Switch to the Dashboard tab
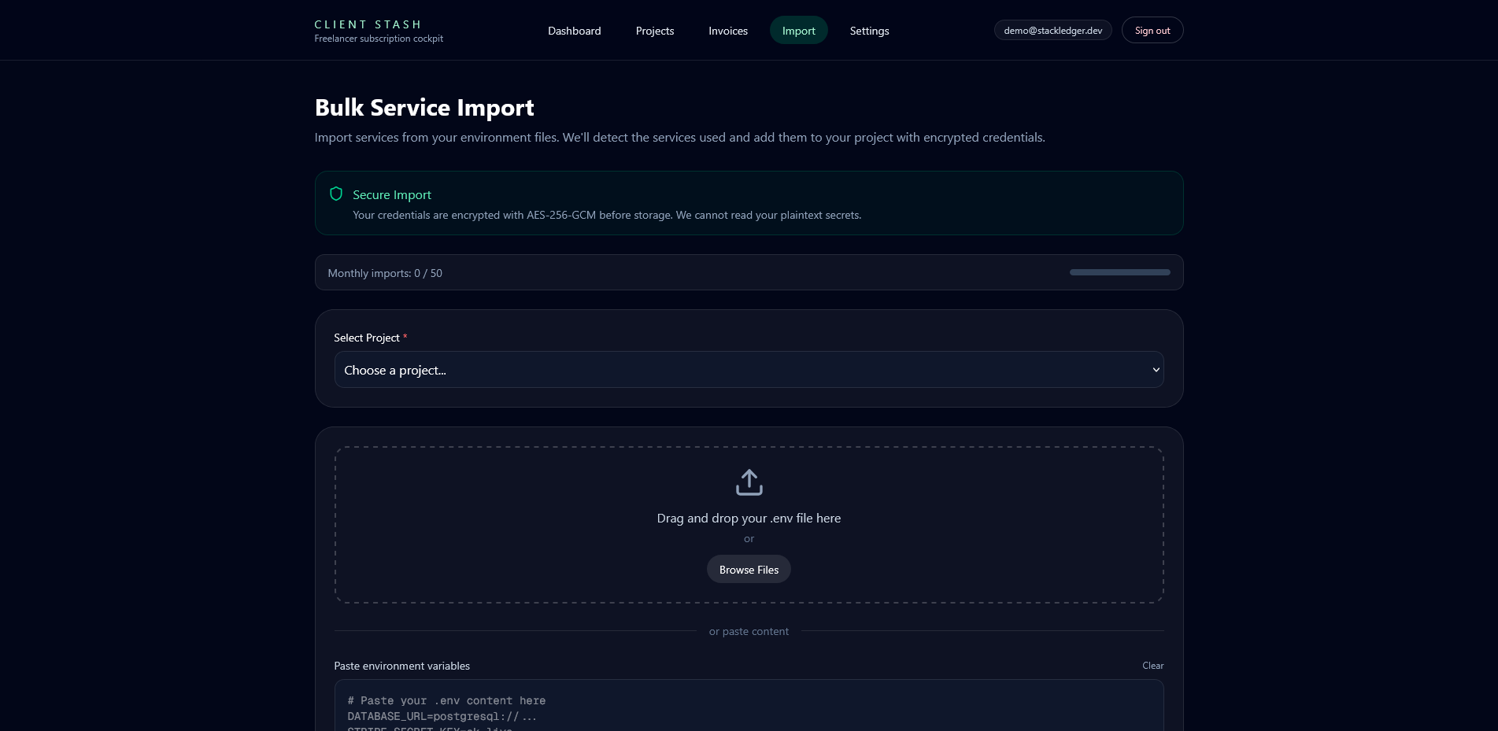Viewport: 1498px width, 731px height. (x=574, y=30)
